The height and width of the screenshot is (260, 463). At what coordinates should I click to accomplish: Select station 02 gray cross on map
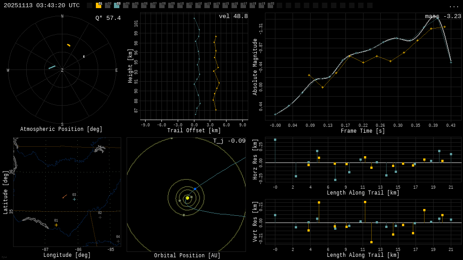tap(100, 217)
